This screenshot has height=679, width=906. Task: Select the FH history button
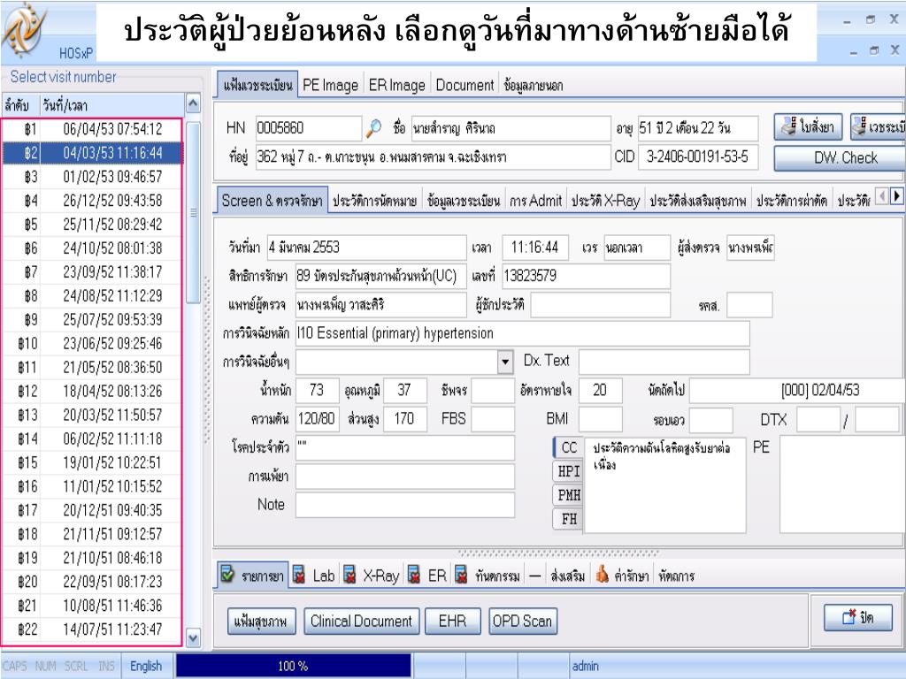(569, 518)
